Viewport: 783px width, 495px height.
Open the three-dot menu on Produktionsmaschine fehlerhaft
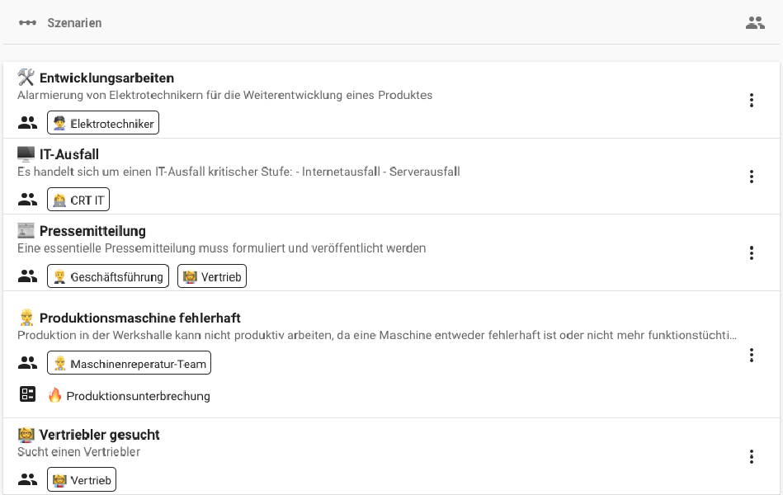[752, 356]
